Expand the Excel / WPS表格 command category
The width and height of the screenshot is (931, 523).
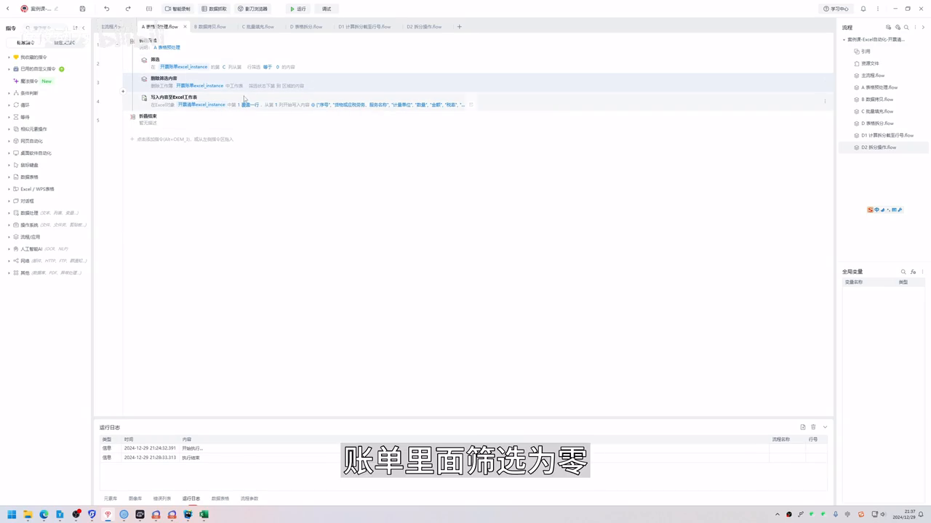coord(36,188)
